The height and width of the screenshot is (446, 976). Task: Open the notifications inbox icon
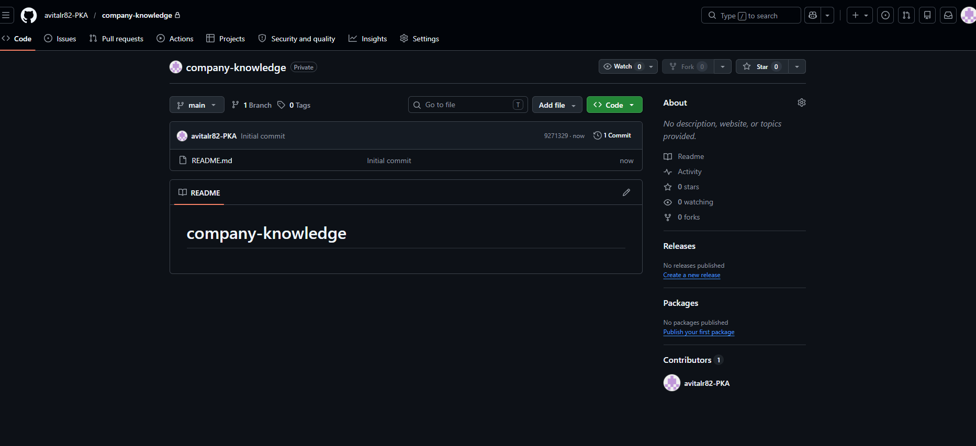948,16
